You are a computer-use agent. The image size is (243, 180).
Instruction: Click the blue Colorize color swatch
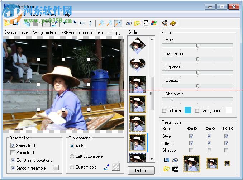pos(188,110)
